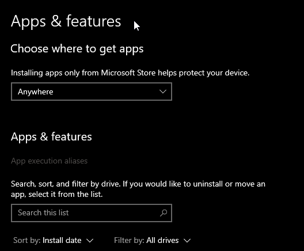Open the App execution aliases link
Image resolution: width=304 pixels, height=251 pixels.
[x=50, y=161]
